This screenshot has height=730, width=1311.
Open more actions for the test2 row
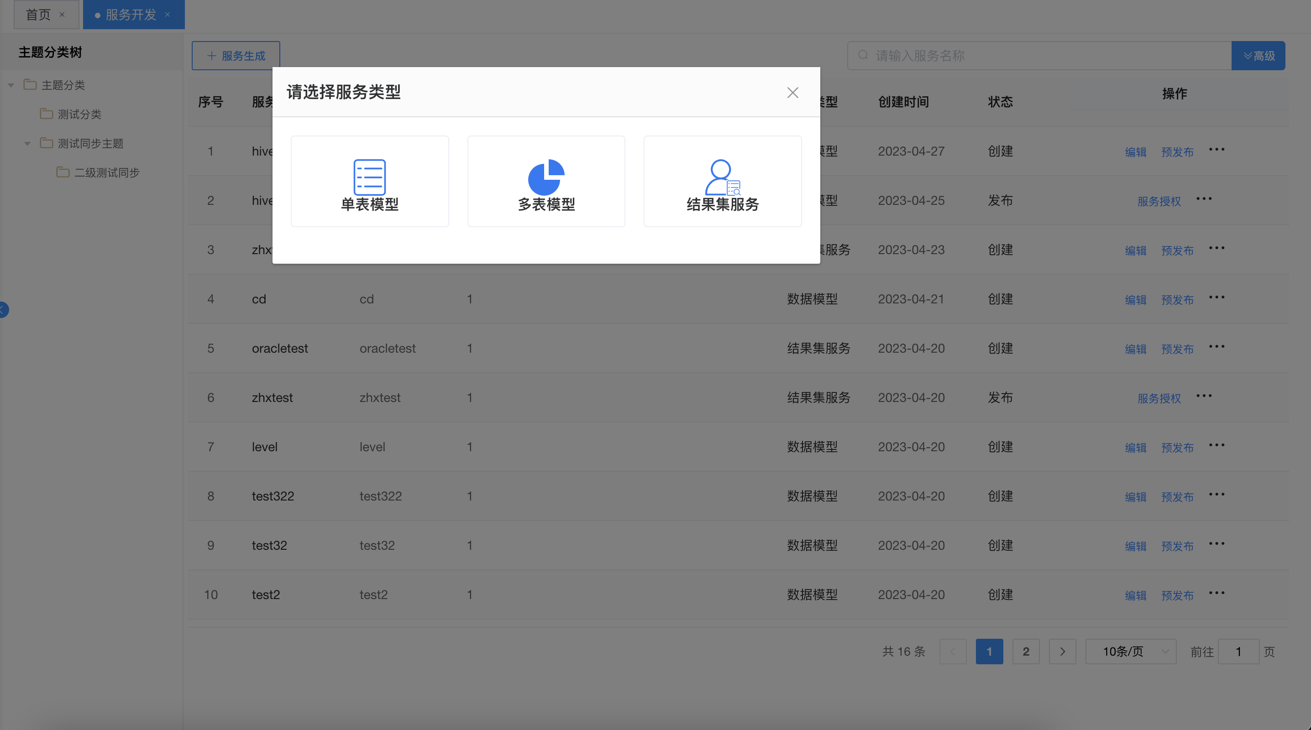[1217, 593]
